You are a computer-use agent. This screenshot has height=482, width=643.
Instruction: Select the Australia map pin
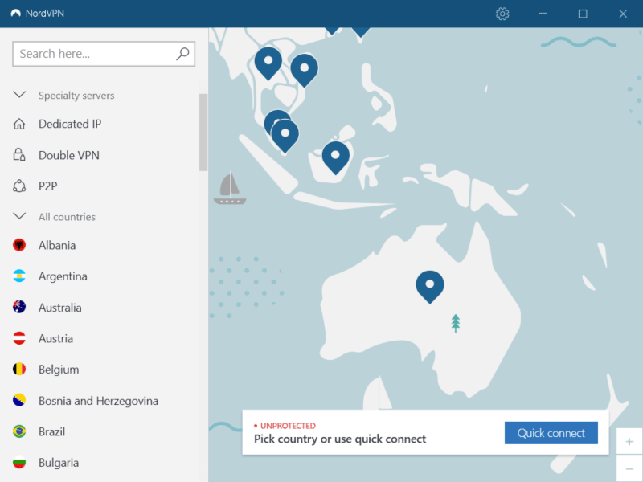click(430, 284)
